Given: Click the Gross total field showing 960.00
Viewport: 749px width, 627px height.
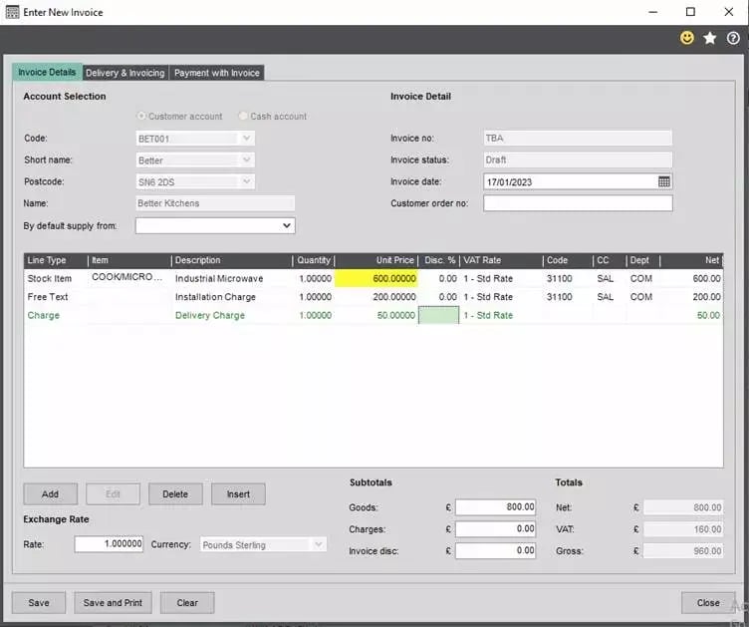Looking at the screenshot, I should pyautogui.click(x=683, y=550).
